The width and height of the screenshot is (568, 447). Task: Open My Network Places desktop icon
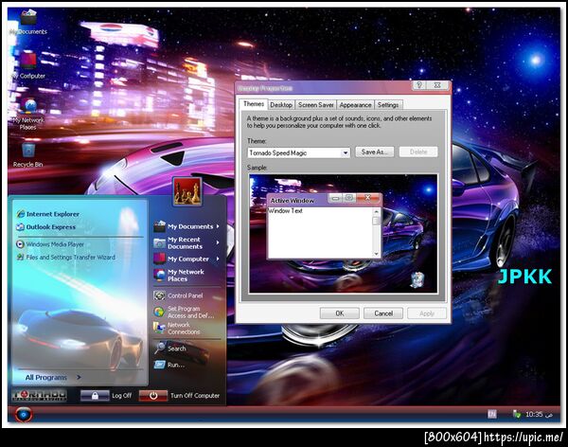click(28, 115)
